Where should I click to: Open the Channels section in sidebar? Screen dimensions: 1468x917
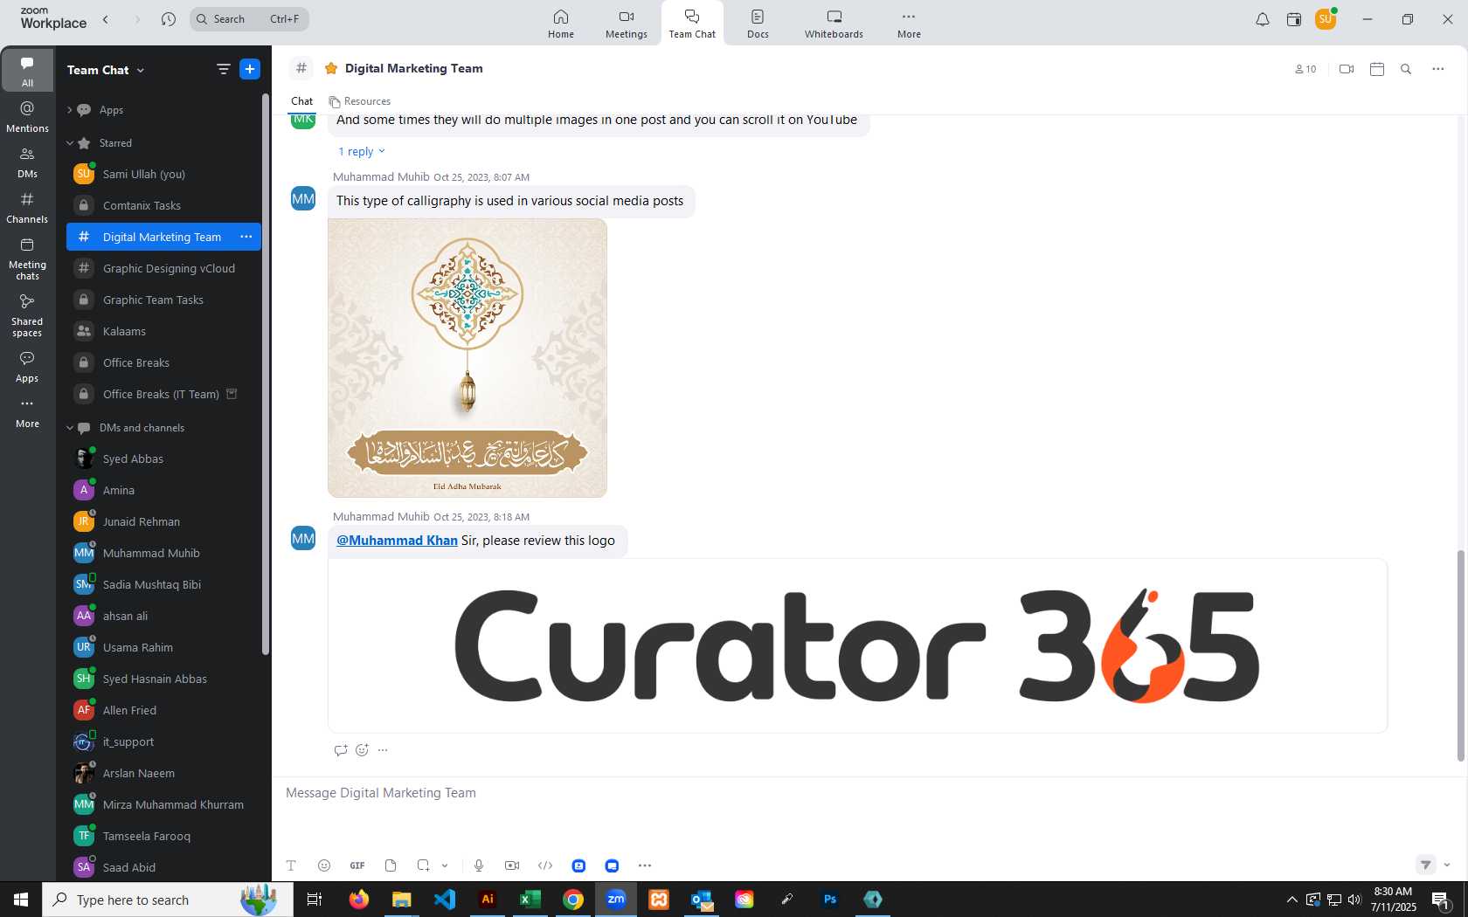pos(27,208)
